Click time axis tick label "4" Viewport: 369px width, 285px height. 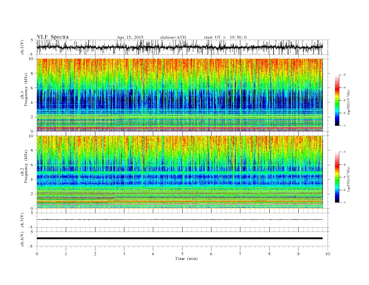coord(153,254)
